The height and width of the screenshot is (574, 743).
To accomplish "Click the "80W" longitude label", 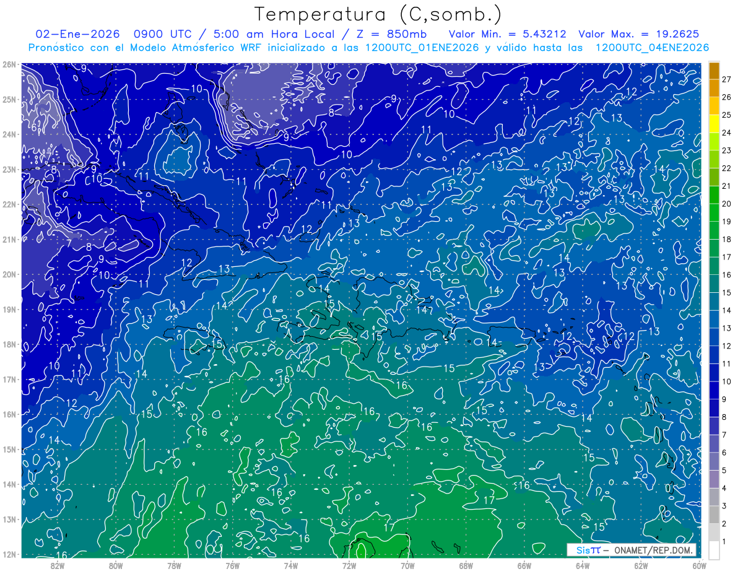I will pyautogui.click(x=116, y=565).
